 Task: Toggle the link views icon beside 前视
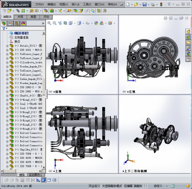[50, 92]
